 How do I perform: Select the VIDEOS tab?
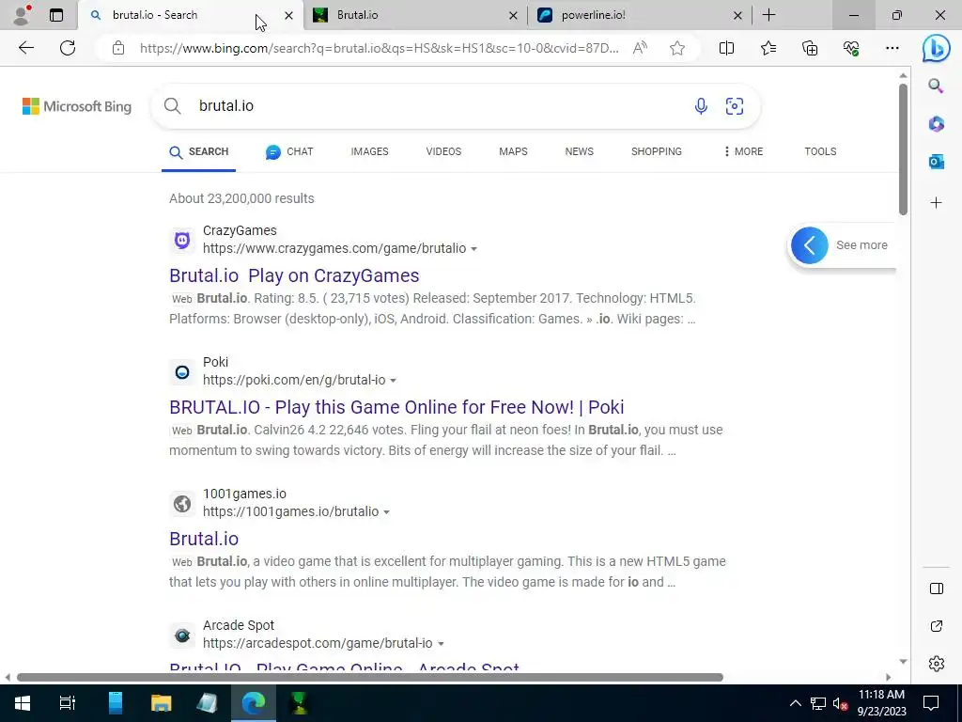pos(443,151)
